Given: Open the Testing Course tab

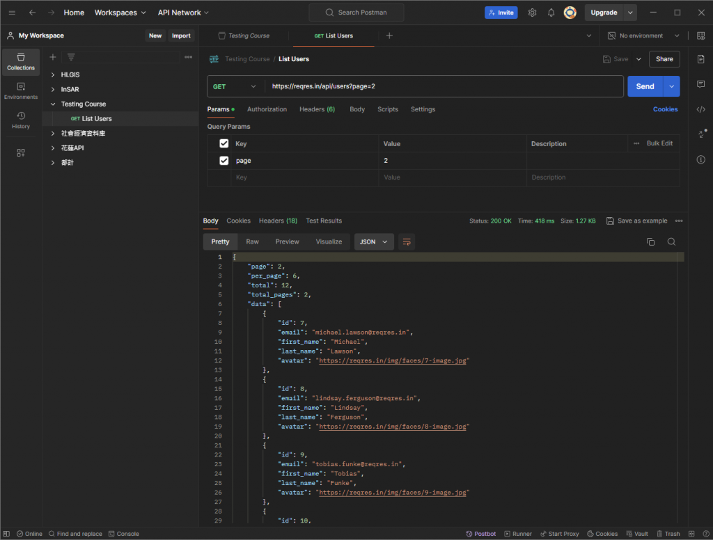Looking at the screenshot, I should (x=244, y=35).
